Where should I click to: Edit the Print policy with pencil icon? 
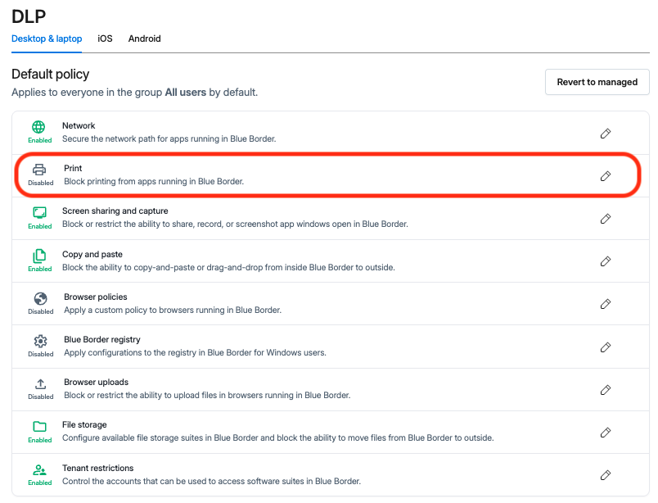pyautogui.click(x=605, y=176)
